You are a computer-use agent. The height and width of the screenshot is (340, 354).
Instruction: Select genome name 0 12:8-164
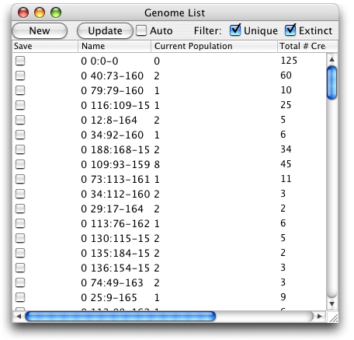(x=109, y=121)
